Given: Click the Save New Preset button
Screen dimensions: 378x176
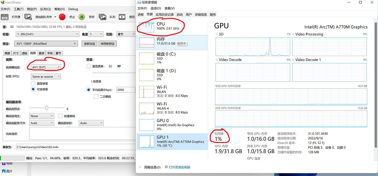Looking at the screenshot, I should click(108, 44).
